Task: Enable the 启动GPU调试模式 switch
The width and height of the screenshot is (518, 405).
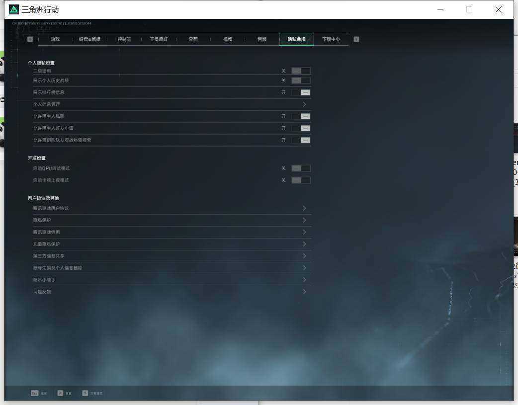Action: click(x=301, y=168)
